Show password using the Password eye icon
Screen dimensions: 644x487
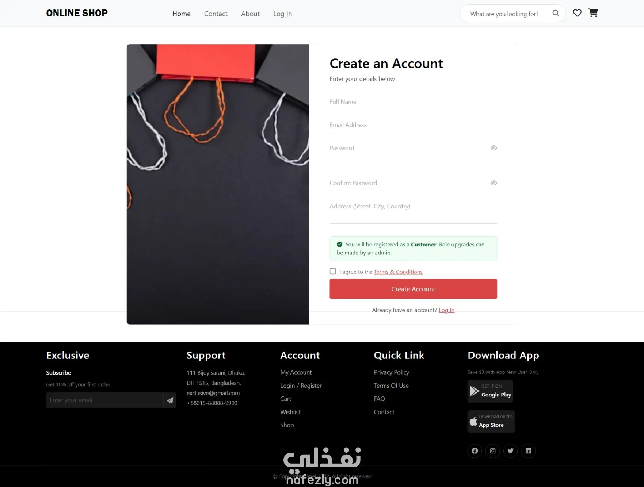(494, 148)
